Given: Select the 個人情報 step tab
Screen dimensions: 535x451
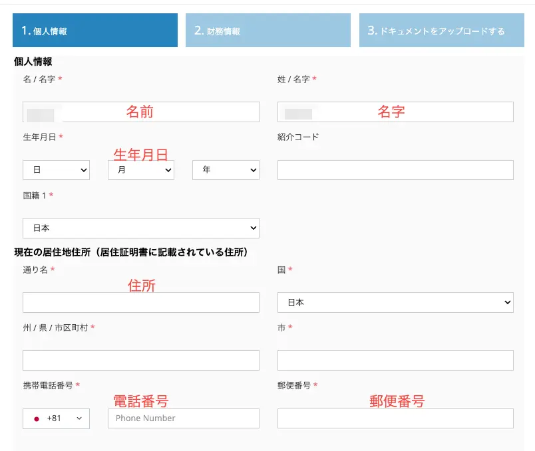Looking at the screenshot, I should click(94, 30).
